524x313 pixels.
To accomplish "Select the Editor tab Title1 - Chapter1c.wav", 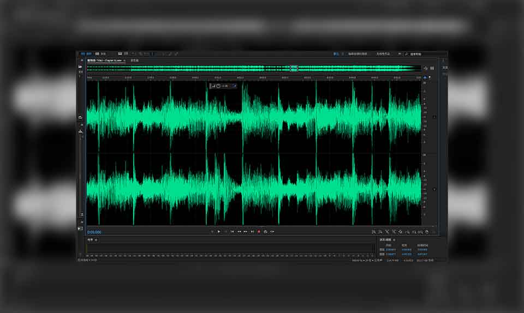I will point(104,61).
